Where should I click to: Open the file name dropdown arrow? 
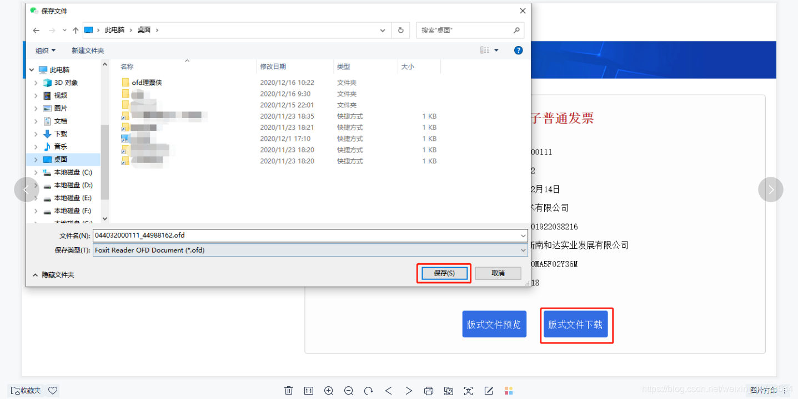point(524,236)
